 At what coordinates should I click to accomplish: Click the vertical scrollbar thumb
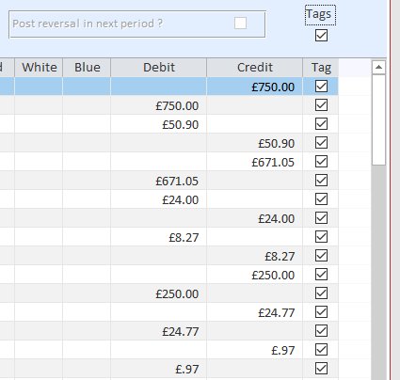(x=378, y=119)
